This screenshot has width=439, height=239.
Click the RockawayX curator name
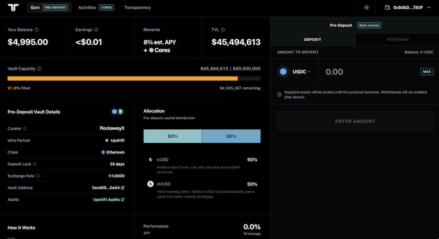pos(112,128)
